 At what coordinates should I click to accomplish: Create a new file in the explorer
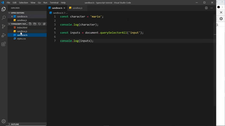point(30,24)
